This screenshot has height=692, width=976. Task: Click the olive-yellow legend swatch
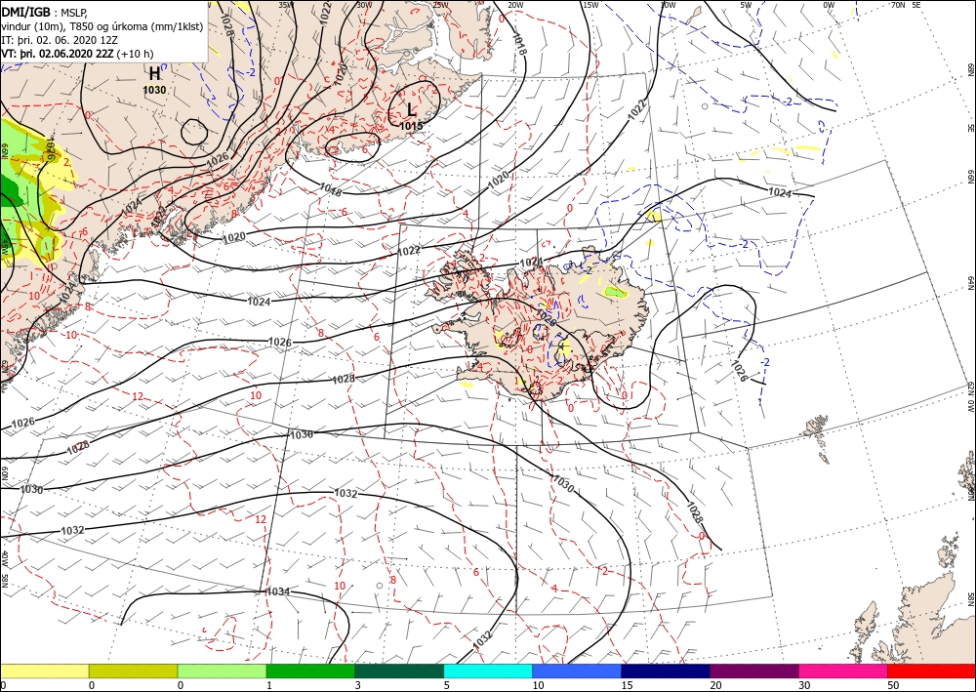point(133,671)
